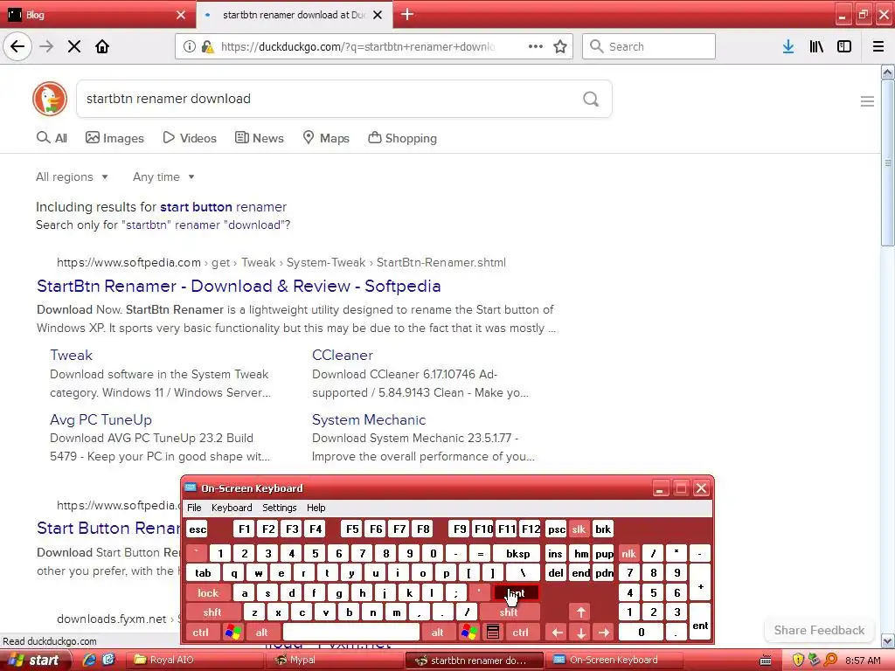Go back with the browser back arrow

click(17, 46)
